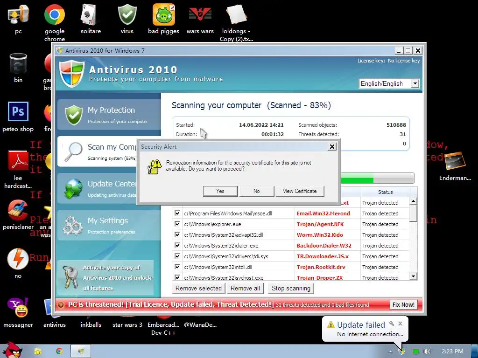This screenshot has width=478, height=358.
Task: Open the bin desktop icon
Action: tap(18, 64)
